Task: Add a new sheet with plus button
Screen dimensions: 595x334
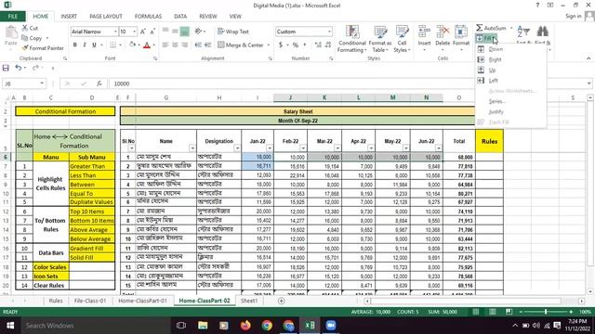Action: coord(281,301)
